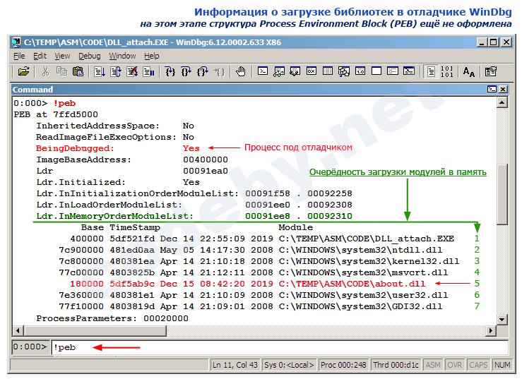Open the Watch window (glasses icon)

[279, 71]
